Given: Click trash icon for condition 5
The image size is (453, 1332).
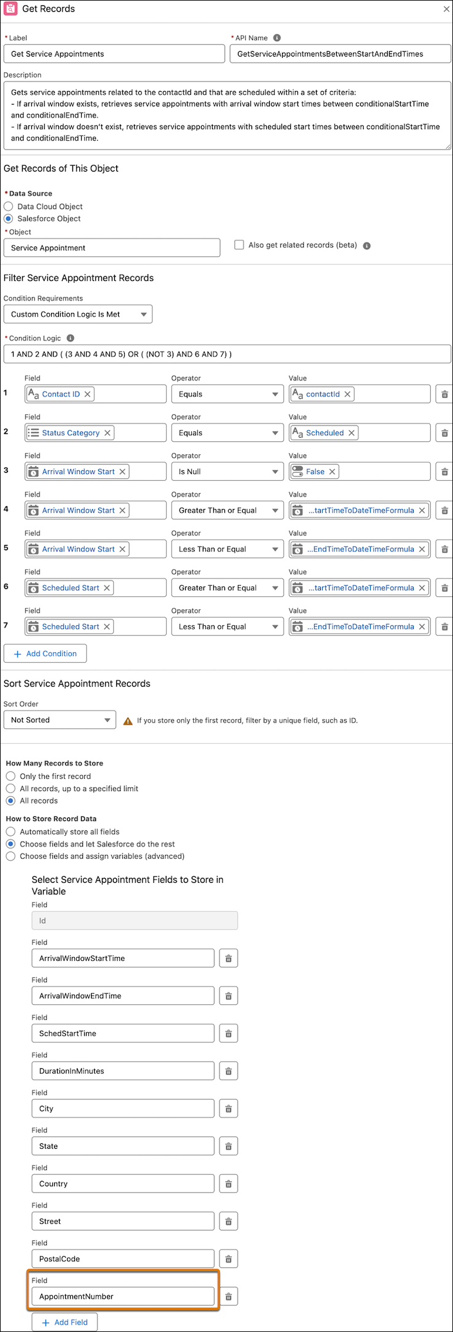Looking at the screenshot, I should (444, 549).
